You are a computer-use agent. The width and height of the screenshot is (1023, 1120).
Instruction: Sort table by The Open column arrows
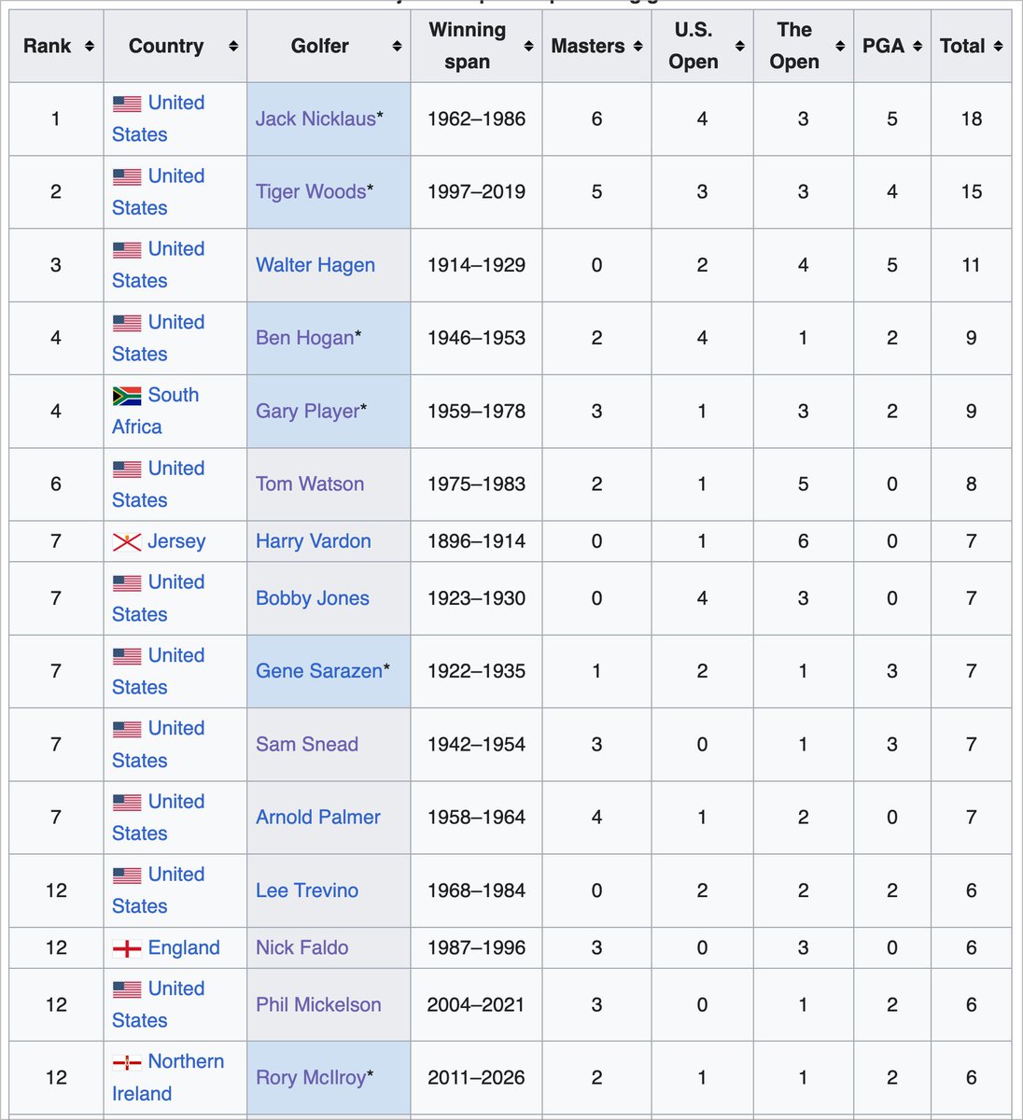click(840, 46)
